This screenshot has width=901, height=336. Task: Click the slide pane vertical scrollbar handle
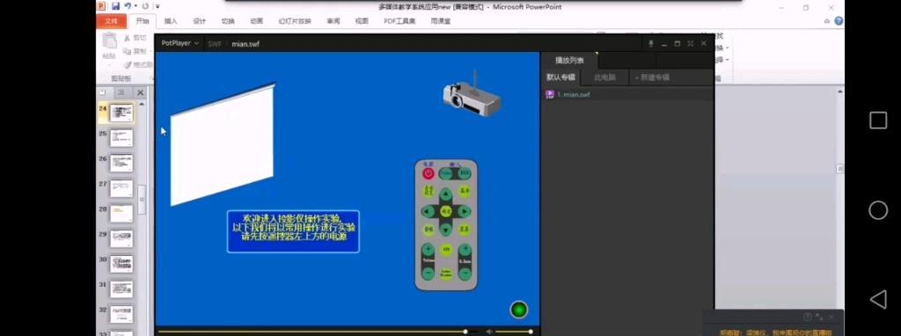point(142,200)
